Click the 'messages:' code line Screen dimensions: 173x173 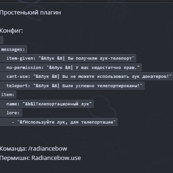point(14,49)
